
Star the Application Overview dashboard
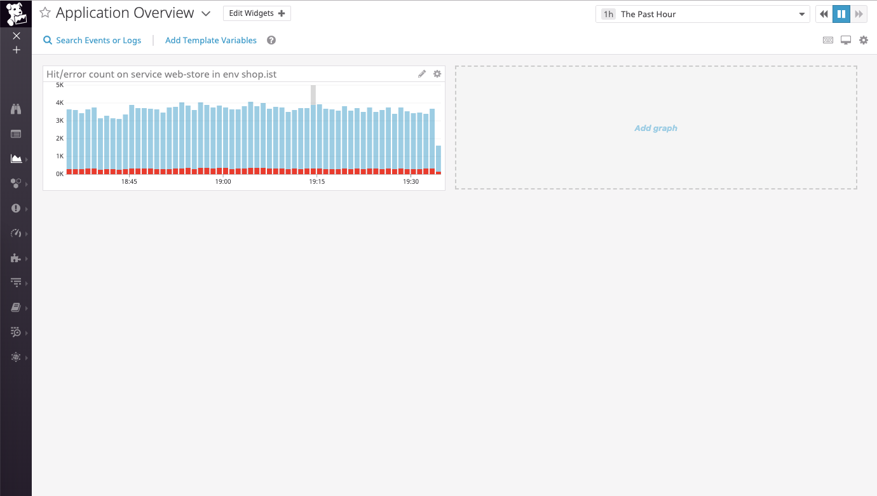[45, 13]
